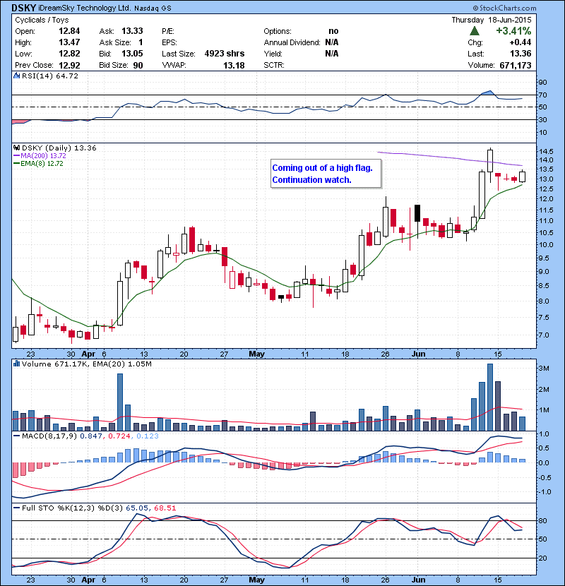
Task: Click the green up-arrow change indicator
Action: (475, 31)
